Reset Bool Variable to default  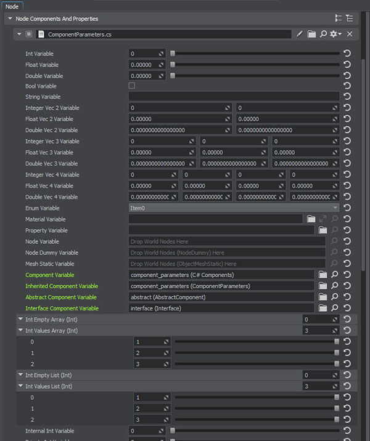point(347,86)
